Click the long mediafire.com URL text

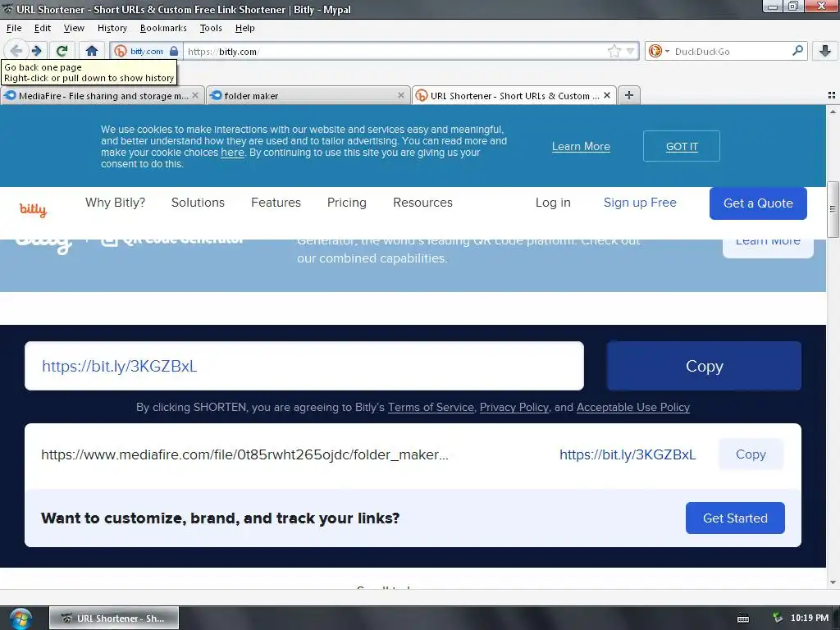(244, 454)
